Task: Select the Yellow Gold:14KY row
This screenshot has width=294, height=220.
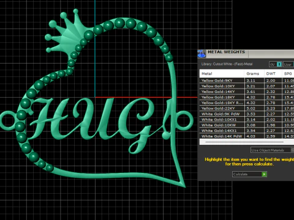Action: pyautogui.click(x=247, y=92)
